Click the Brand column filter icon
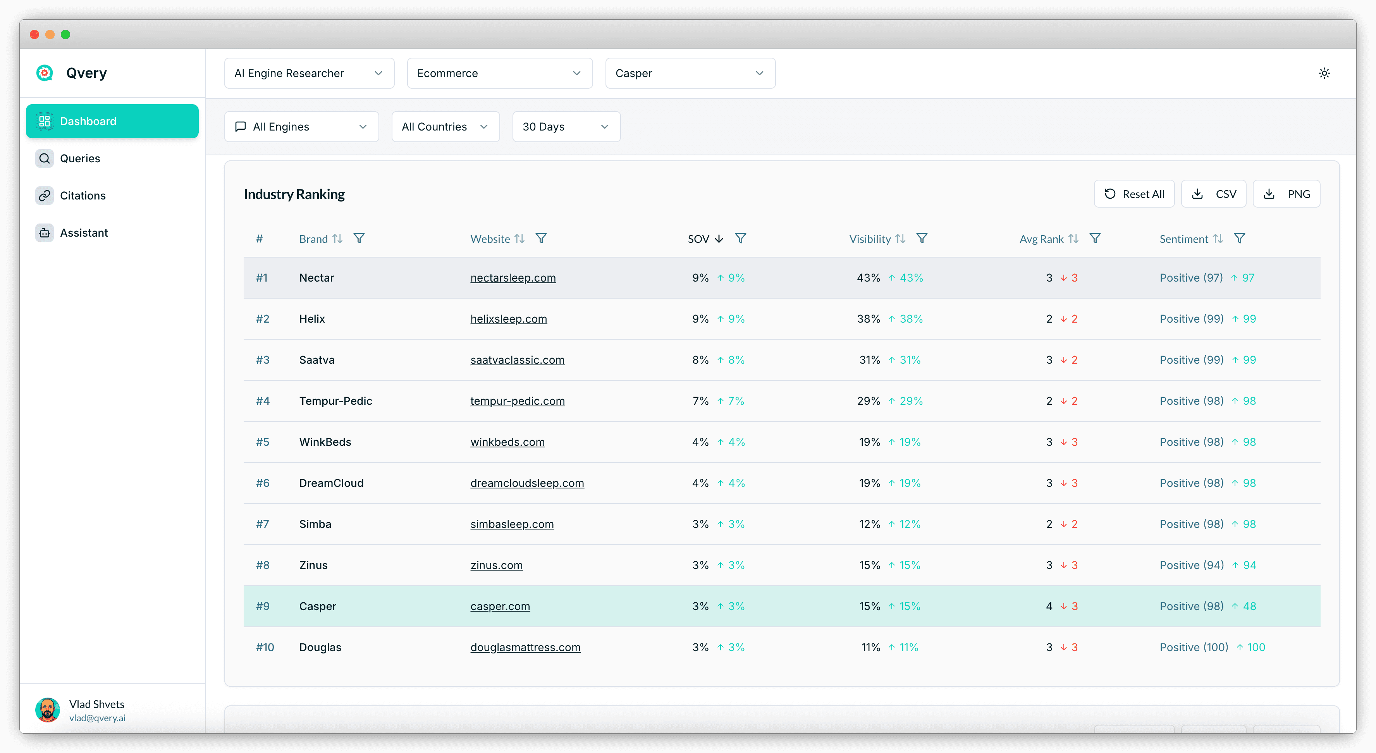Viewport: 1376px width, 753px height. point(359,239)
